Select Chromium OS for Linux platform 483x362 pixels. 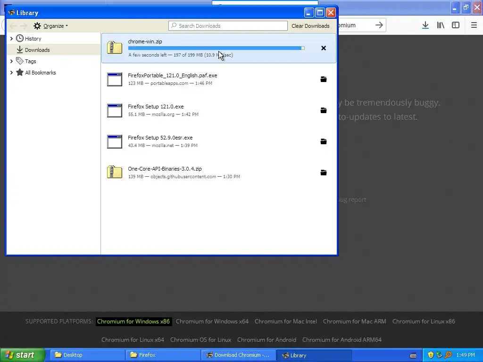tap(200, 340)
